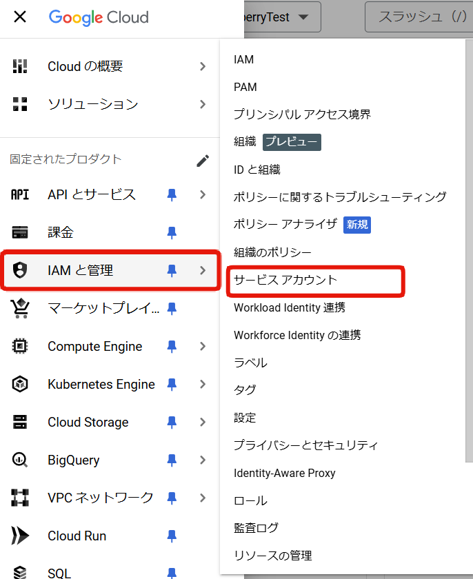
Task: Expand Compute Engine submenu chevron
Action: (x=203, y=346)
